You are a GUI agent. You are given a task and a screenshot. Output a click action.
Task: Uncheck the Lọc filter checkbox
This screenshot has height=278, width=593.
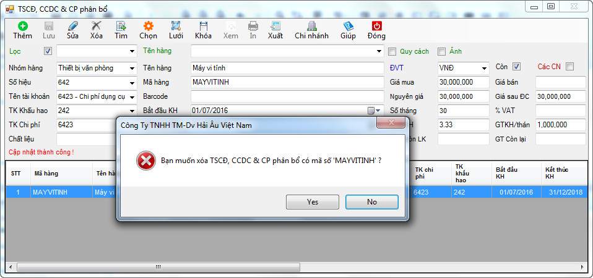(x=48, y=51)
